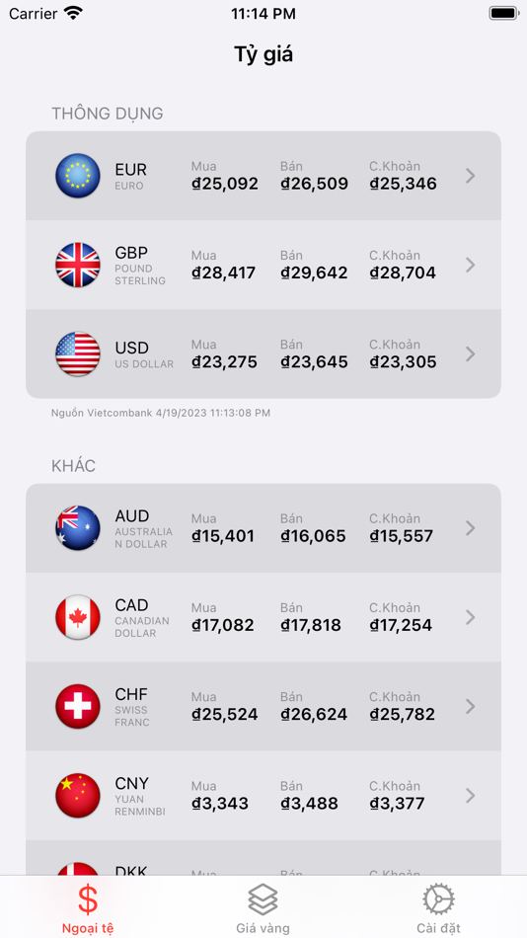The height and width of the screenshot is (938, 527).
Task: Tap the Canadian maple leaf flag icon
Action: pyautogui.click(x=78, y=617)
